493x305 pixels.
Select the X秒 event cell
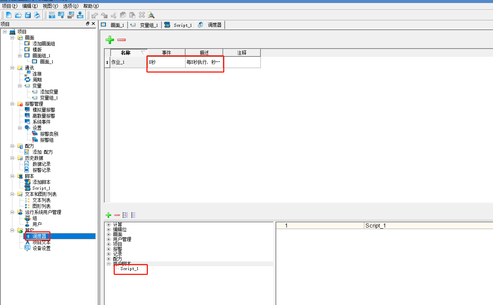166,62
